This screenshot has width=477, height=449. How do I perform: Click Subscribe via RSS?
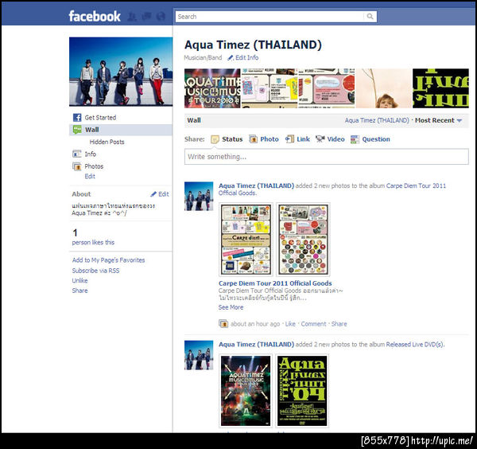95,271
